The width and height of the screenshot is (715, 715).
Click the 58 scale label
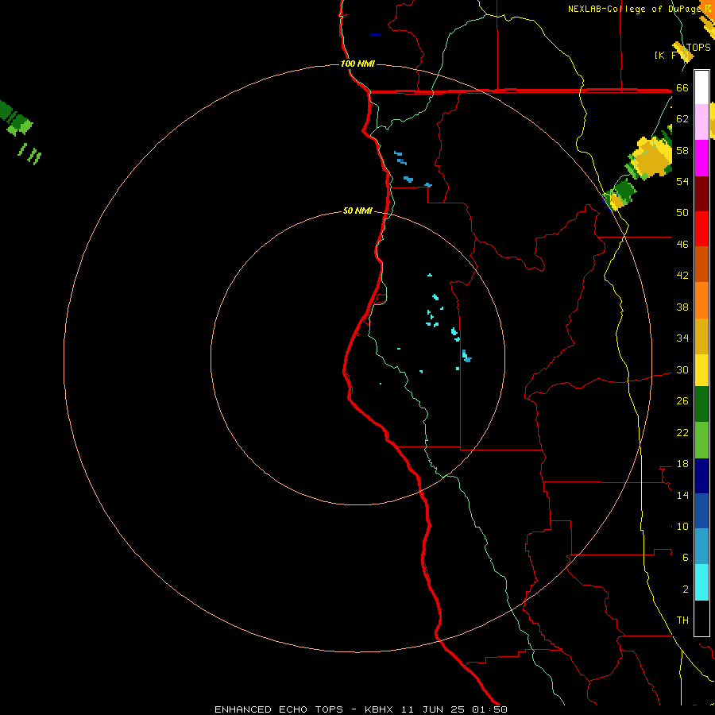682,150
